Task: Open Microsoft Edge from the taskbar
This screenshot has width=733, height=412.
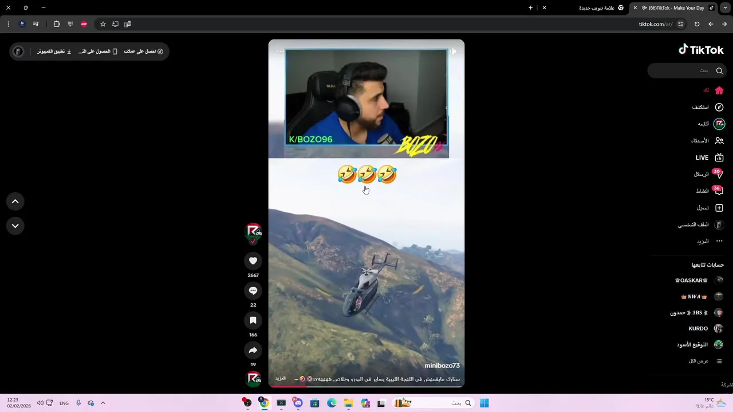Action: tap(332, 403)
